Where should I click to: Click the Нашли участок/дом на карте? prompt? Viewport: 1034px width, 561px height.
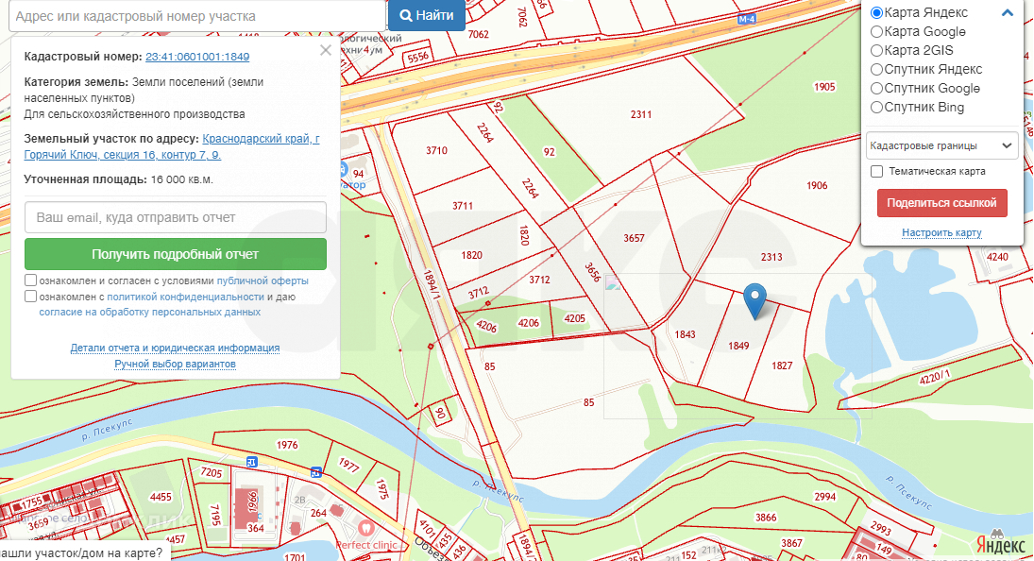pos(82,552)
